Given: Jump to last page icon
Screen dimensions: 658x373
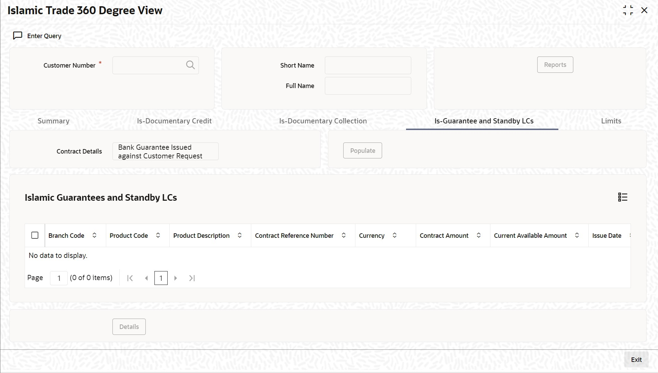Looking at the screenshot, I should click(192, 278).
